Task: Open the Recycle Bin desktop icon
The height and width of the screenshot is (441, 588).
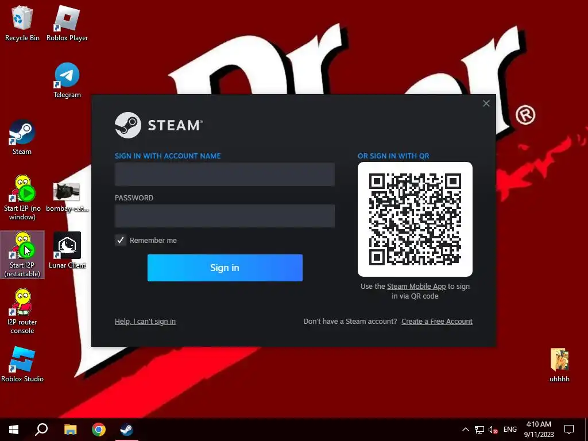Action: pos(22,23)
